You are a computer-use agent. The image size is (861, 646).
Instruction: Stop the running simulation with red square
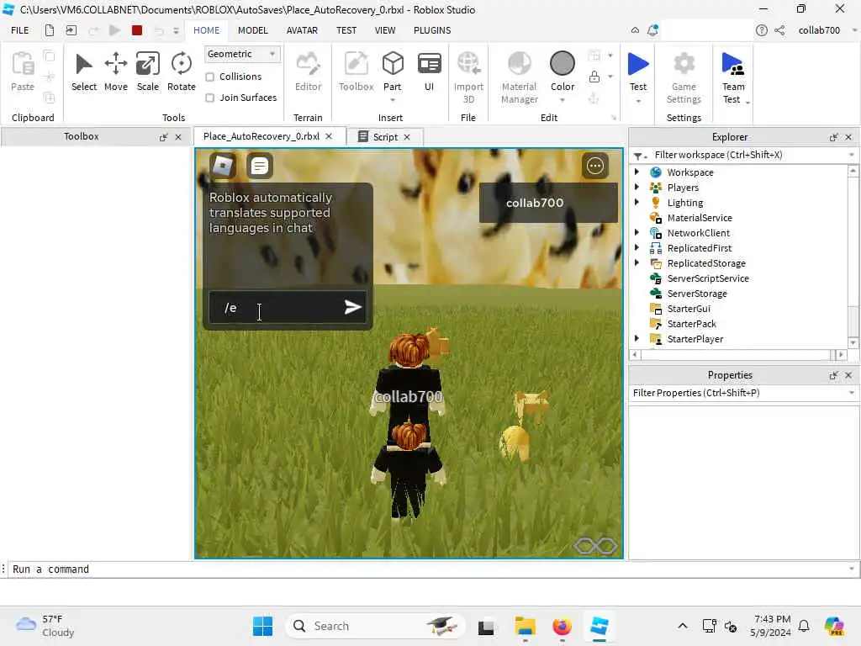(x=137, y=30)
